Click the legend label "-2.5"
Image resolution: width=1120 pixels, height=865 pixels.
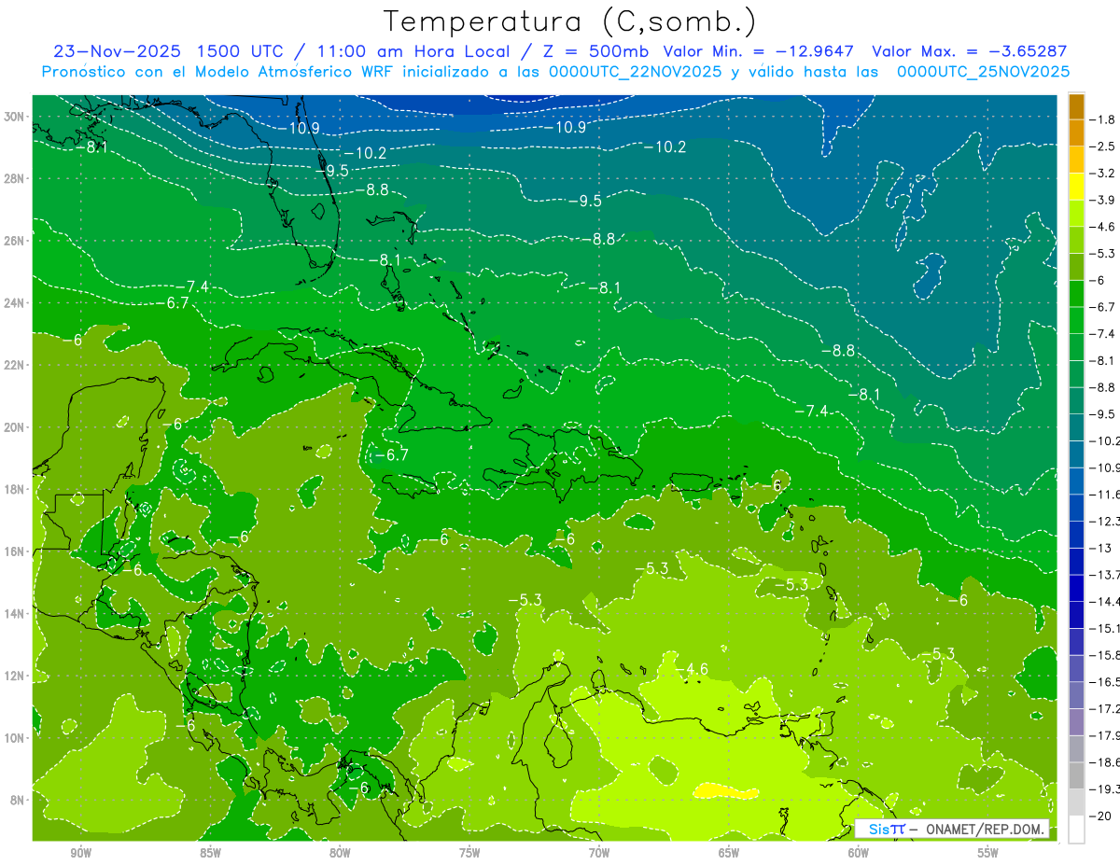[1103, 146]
